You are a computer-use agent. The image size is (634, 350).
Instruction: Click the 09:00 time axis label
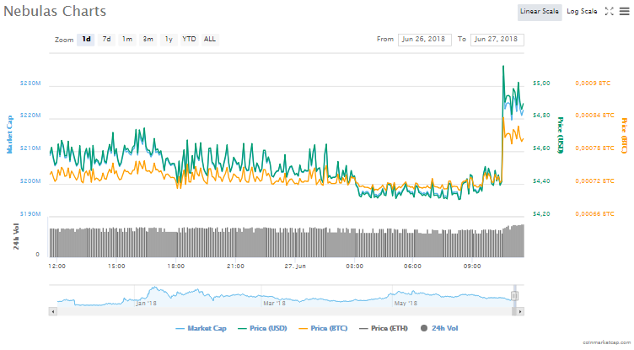[472, 267]
